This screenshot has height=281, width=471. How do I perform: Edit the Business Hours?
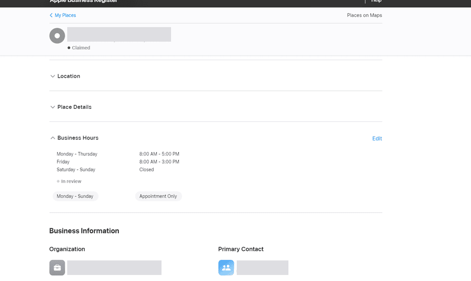click(377, 138)
